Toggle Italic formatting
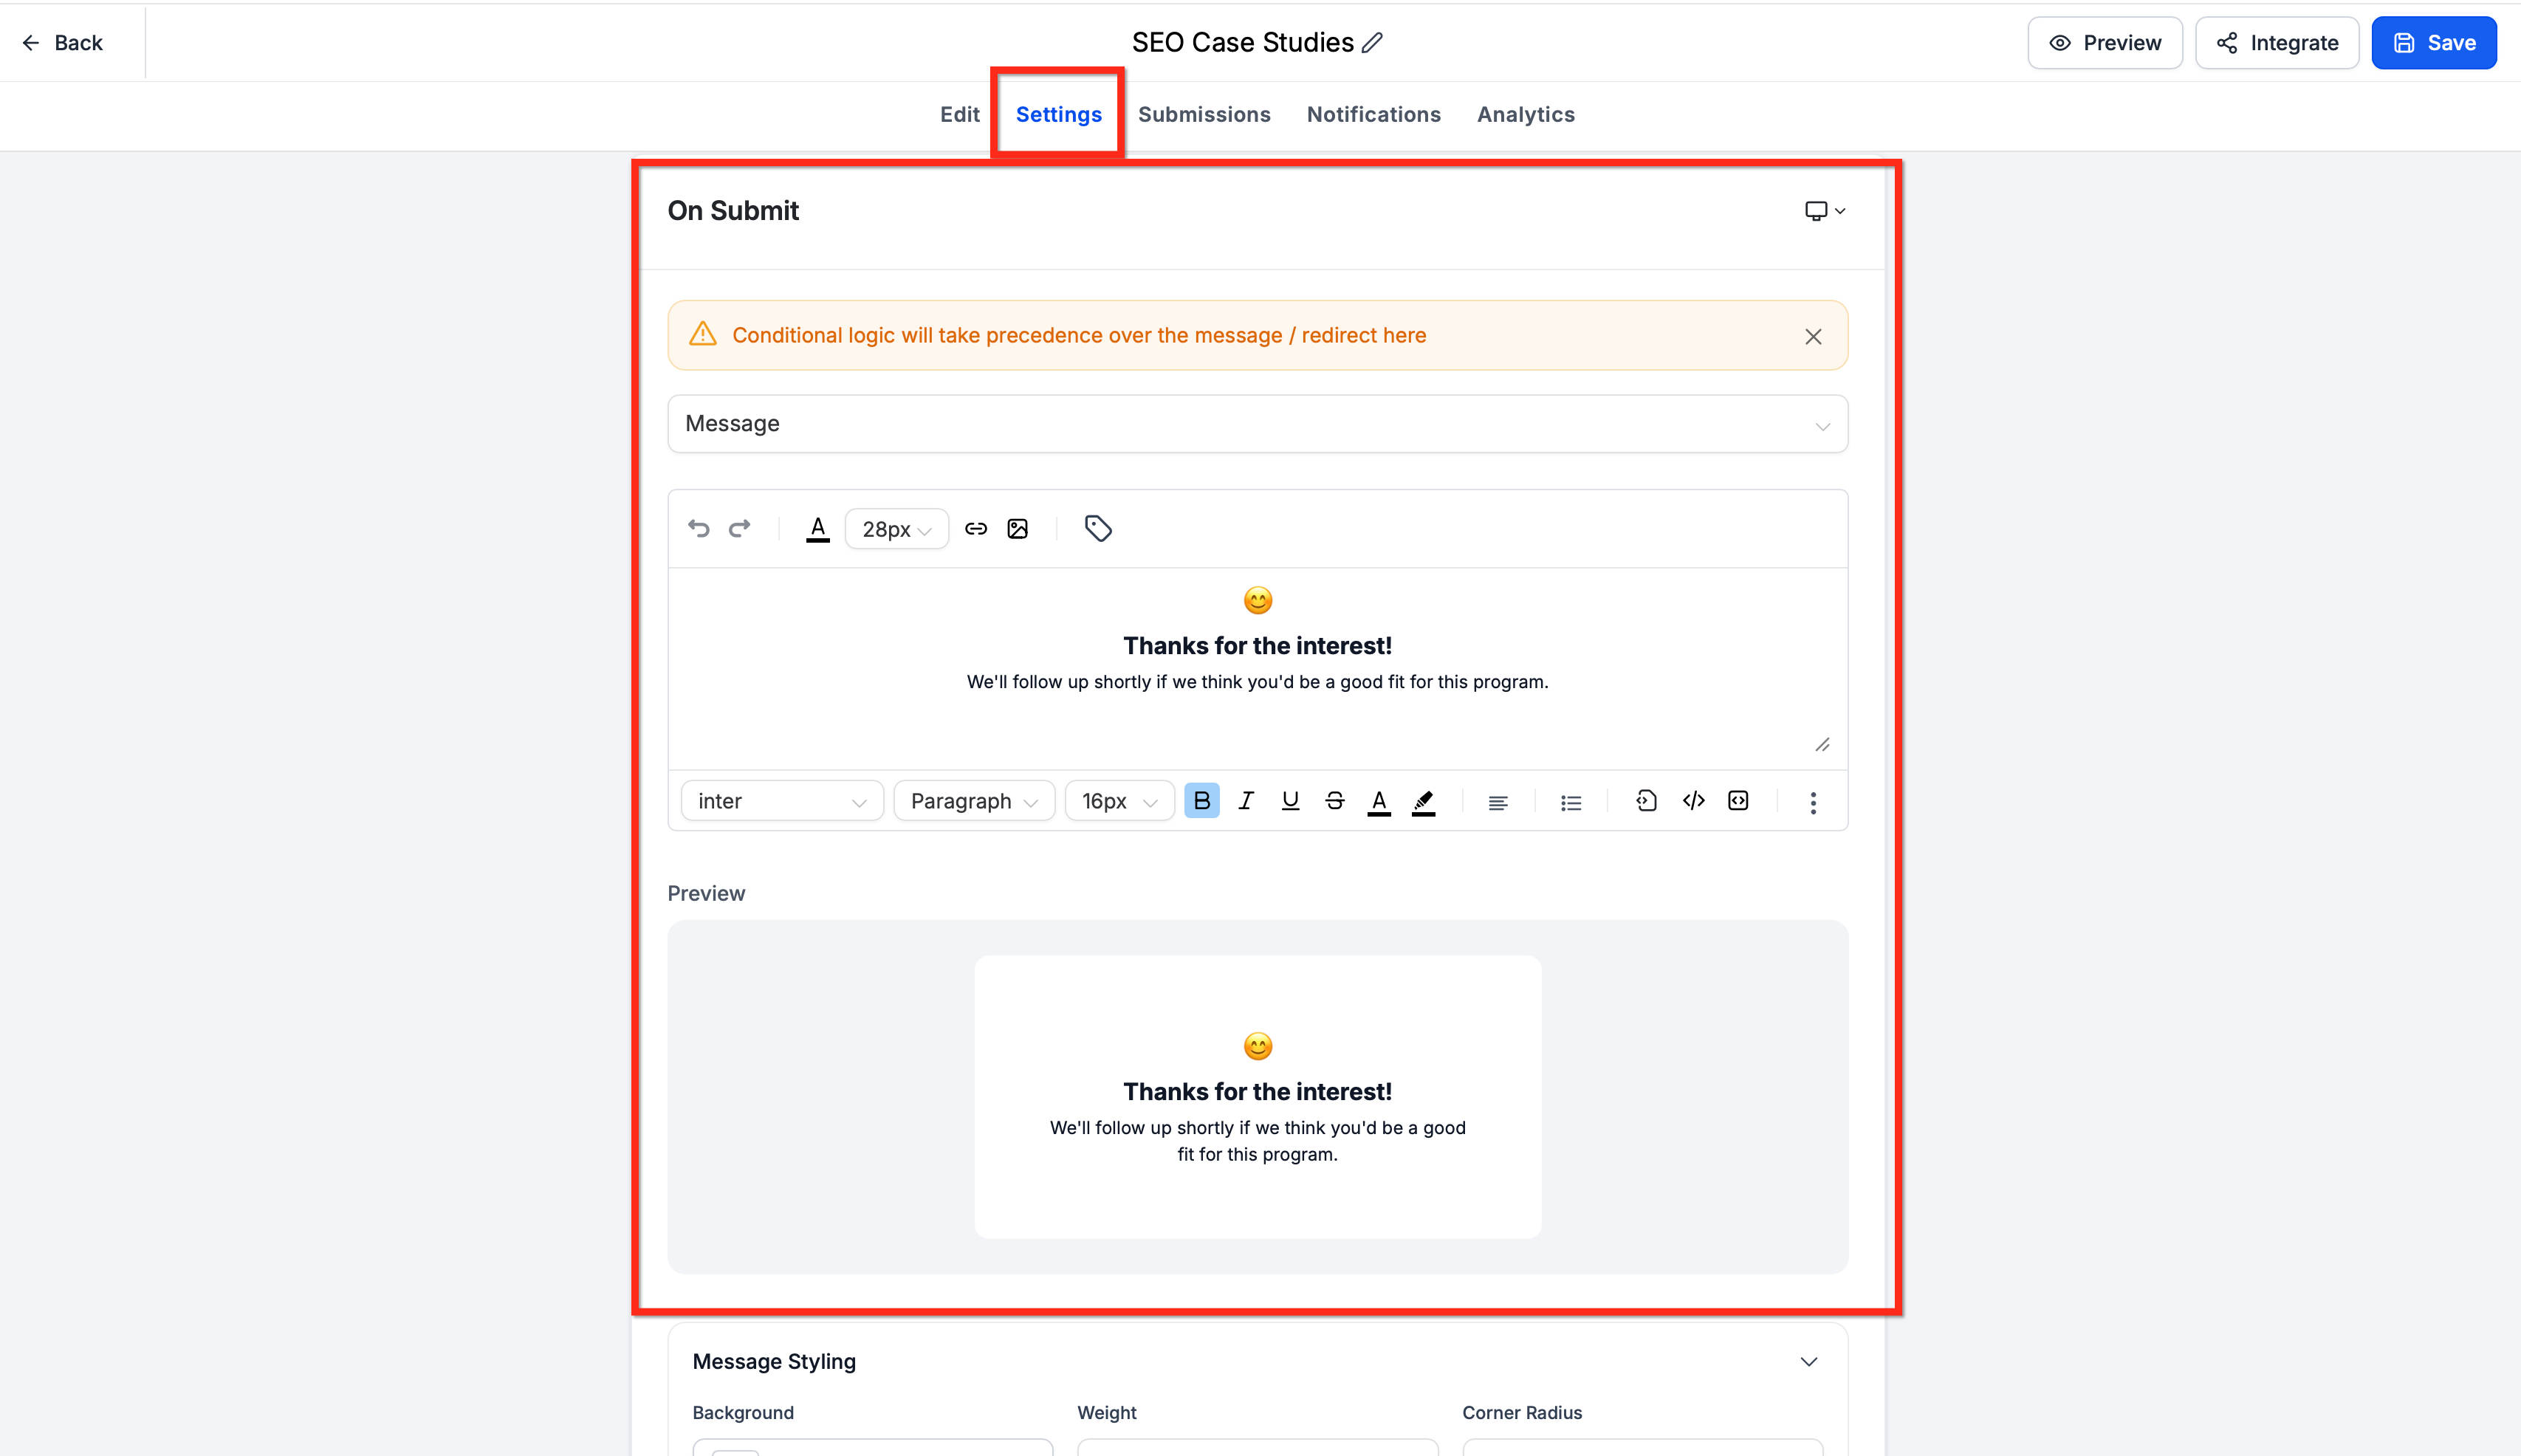The height and width of the screenshot is (1456, 2521). pyautogui.click(x=1246, y=801)
